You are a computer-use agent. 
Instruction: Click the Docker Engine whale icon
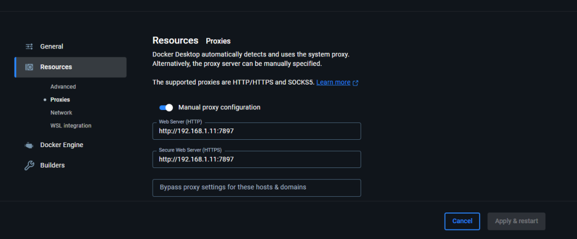(29, 145)
